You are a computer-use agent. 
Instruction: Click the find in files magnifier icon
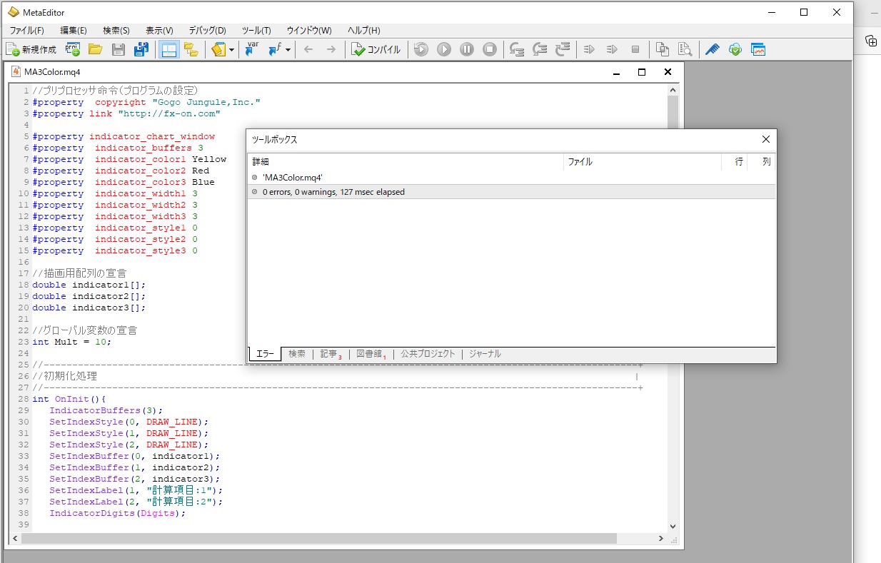pos(685,49)
